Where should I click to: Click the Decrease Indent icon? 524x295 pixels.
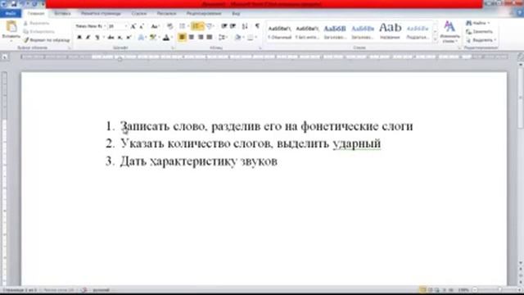224,26
